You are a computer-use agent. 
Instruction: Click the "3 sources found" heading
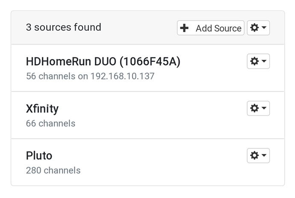tap(63, 27)
